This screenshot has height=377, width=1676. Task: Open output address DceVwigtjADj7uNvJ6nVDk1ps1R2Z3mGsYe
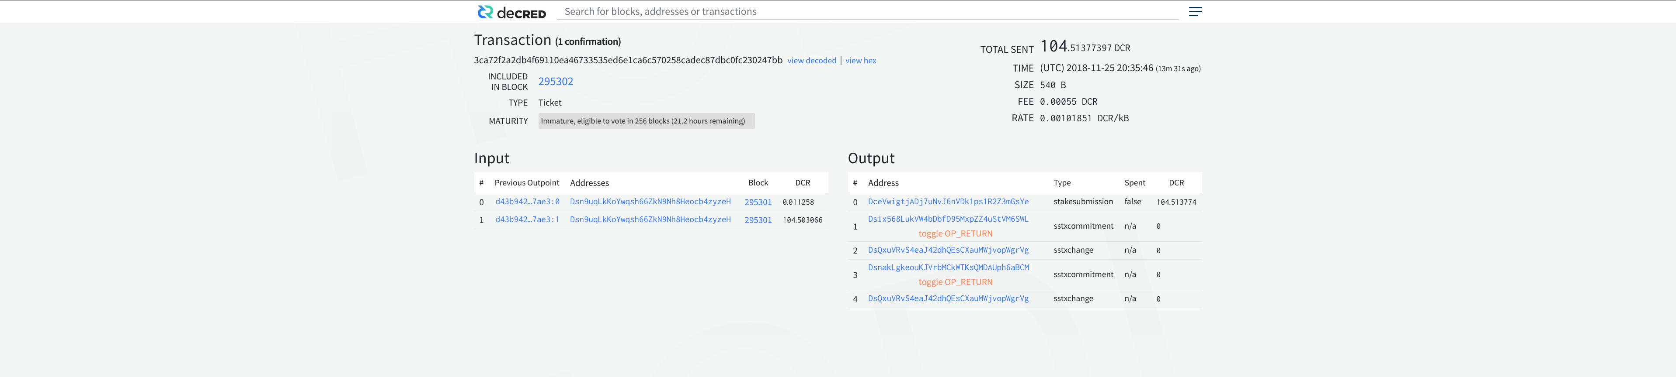(948, 202)
